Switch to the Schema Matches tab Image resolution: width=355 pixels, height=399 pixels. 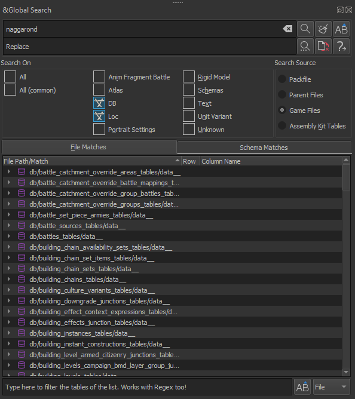pos(264,148)
